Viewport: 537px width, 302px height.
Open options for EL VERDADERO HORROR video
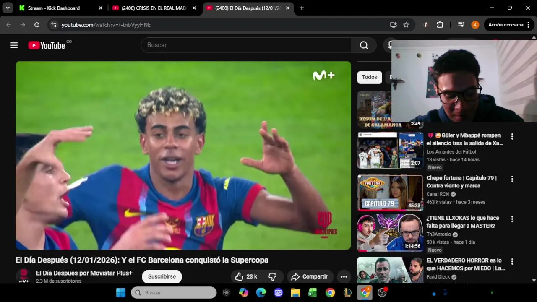512,261
